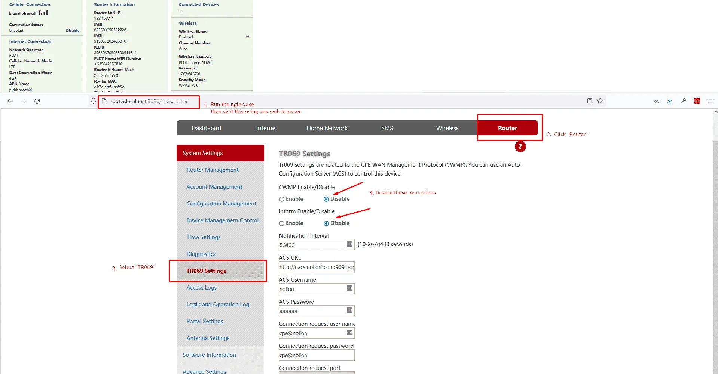
Task: Select Disable for CWMP
Action: coord(326,199)
